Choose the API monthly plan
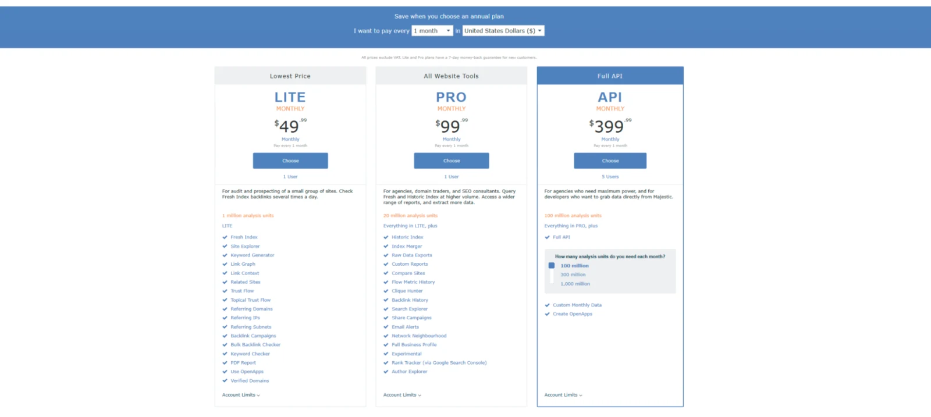 (x=610, y=161)
